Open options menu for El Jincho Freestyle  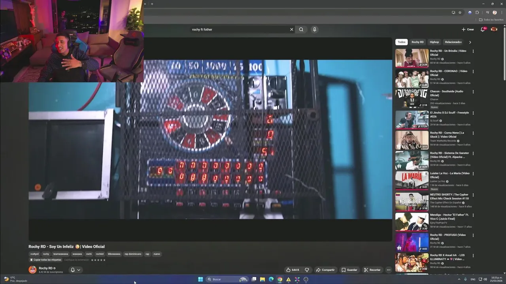[x=473, y=113]
